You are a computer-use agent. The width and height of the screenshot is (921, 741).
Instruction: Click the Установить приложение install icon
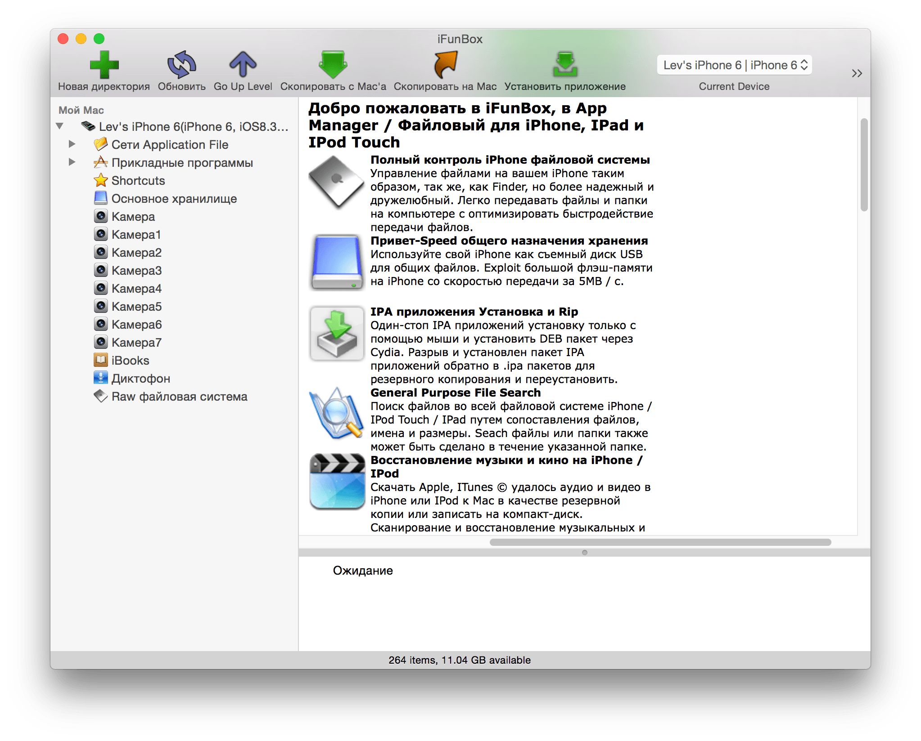pyautogui.click(x=565, y=64)
